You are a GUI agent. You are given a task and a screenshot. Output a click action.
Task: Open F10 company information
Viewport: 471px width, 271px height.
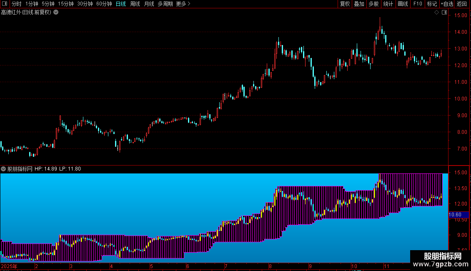click(418, 4)
